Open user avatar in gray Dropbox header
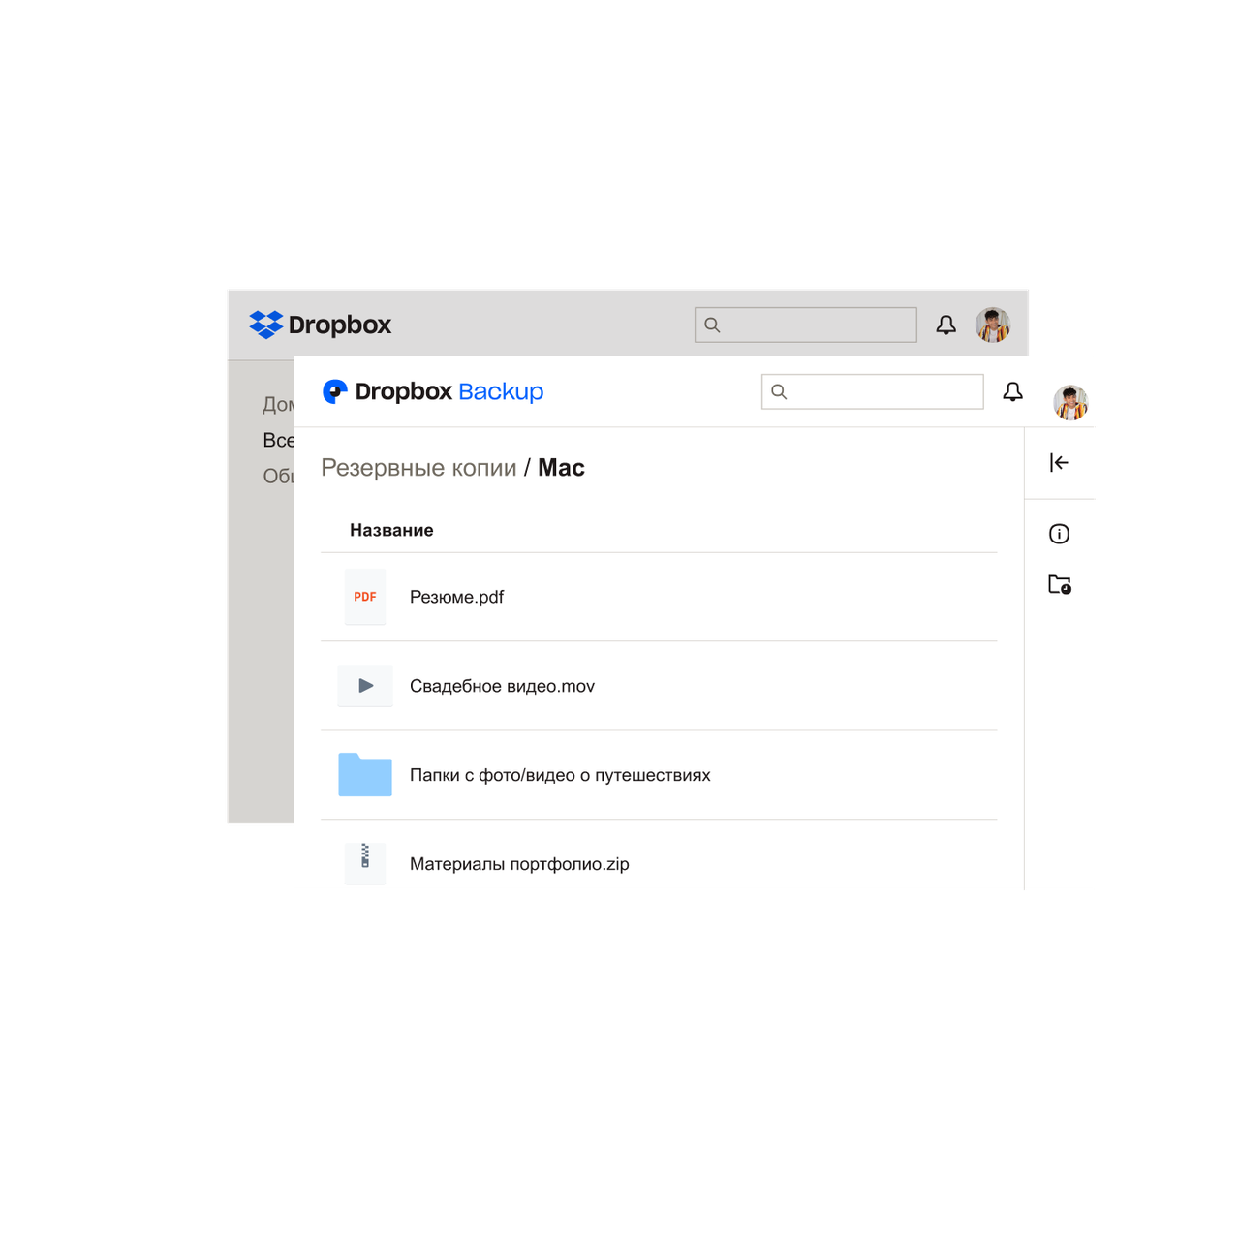This screenshot has width=1240, height=1240. tap(993, 325)
